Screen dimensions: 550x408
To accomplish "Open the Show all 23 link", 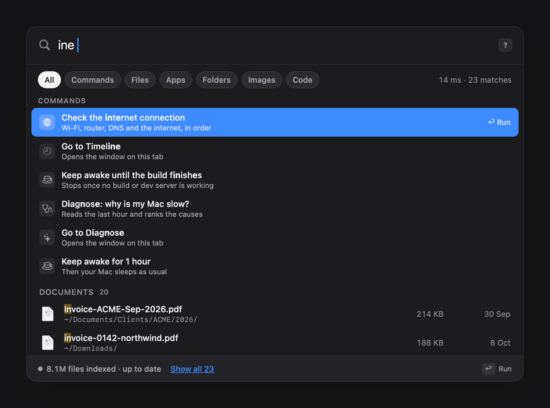I will tap(192, 369).
